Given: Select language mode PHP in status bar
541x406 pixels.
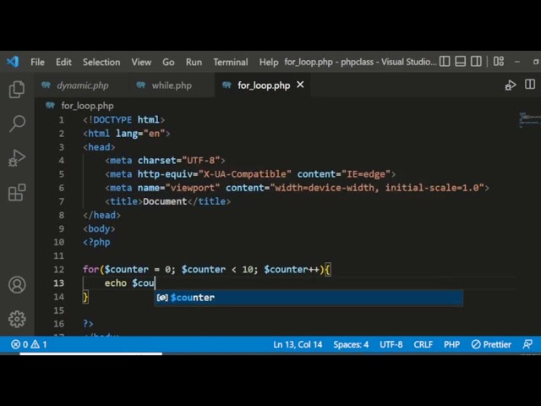Looking at the screenshot, I should point(451,344).
